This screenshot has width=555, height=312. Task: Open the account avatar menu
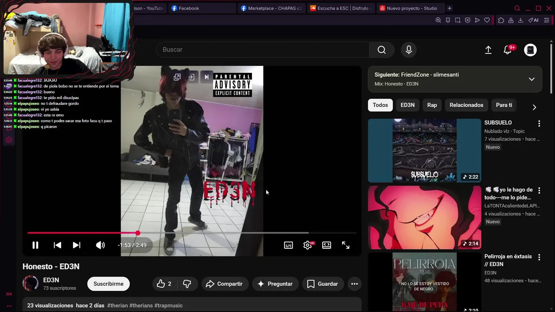coord(530,50)
